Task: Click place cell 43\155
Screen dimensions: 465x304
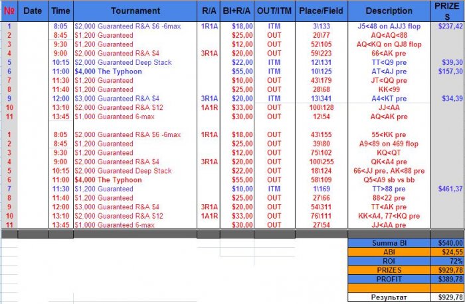Action: (322, 135)
